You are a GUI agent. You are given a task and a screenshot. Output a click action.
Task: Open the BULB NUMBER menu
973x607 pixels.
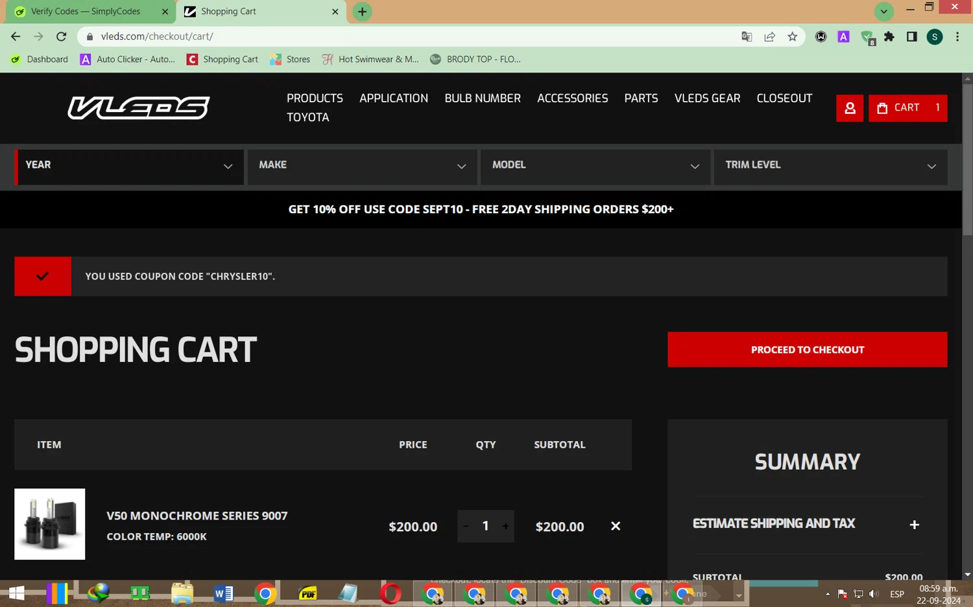pyautogui.click(x=483, y=98)
